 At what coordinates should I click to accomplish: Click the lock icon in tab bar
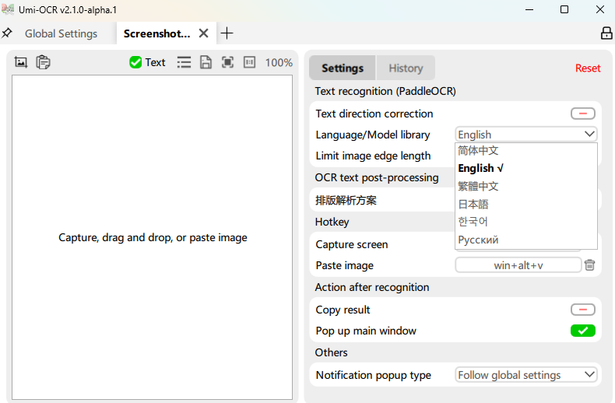(x=606, y=33)
